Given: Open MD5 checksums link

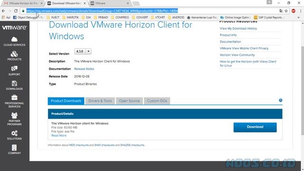Looking at the screenshot, I should click(79, 145).
